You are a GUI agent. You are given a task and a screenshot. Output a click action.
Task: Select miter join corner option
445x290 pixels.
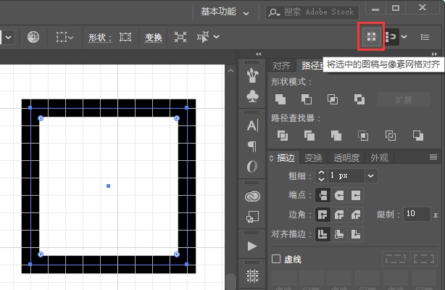323,215
